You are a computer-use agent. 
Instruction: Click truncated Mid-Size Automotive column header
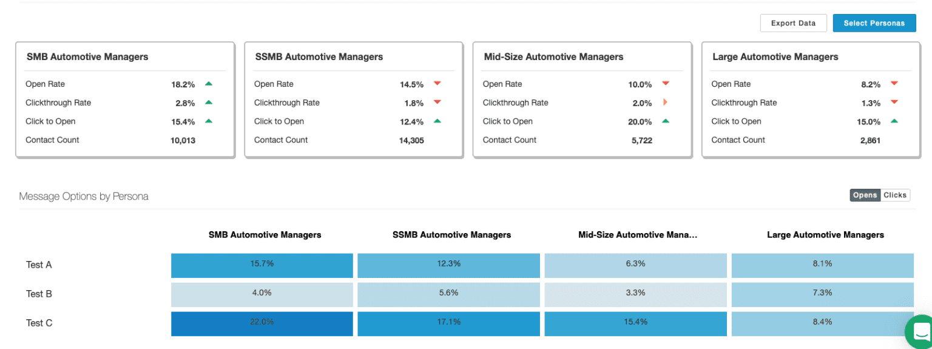point(638,235)
